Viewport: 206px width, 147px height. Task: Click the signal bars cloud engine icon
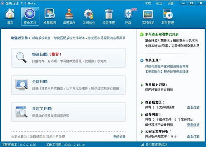click(142, 145)
